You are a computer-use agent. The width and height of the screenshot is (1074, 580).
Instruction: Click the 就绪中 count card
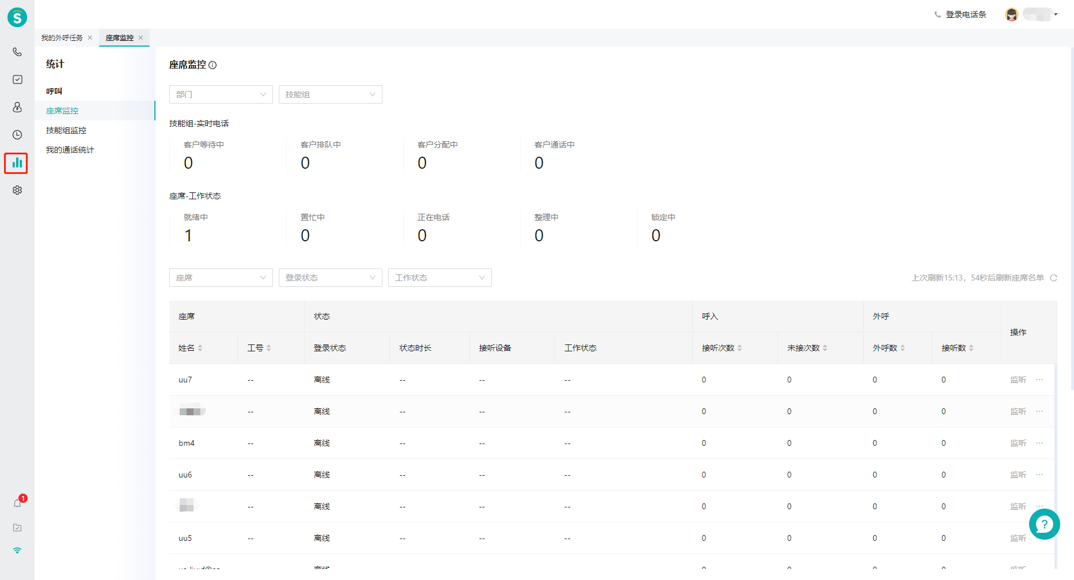click(227, 228)
